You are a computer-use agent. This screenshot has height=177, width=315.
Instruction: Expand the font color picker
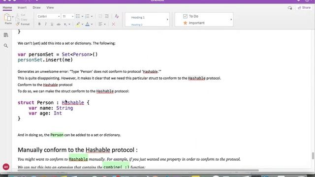coord(92,25)
